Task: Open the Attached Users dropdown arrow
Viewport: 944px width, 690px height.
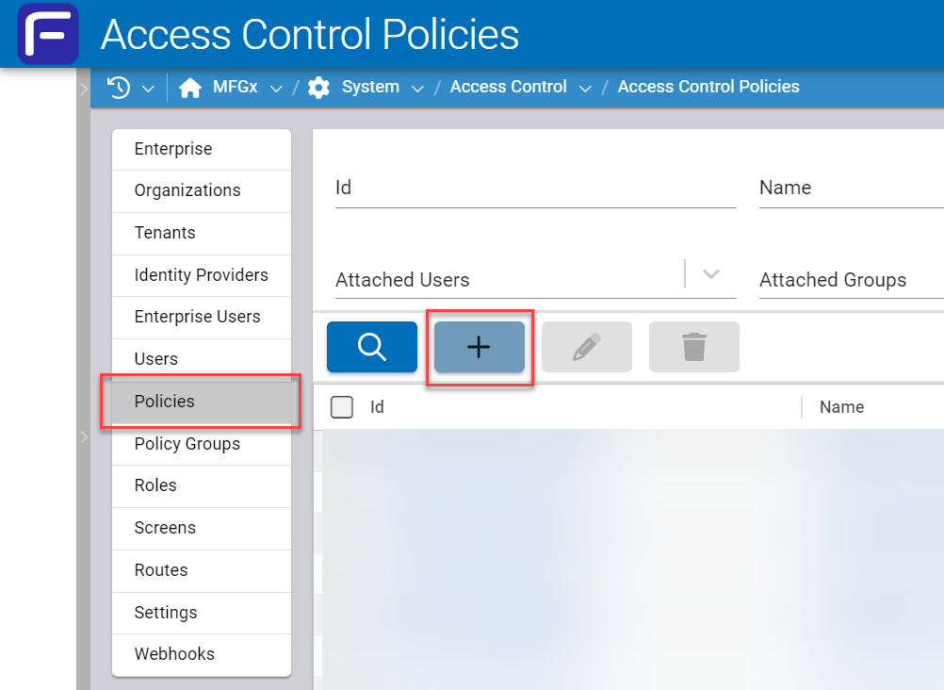Action: tap(711, 274)
